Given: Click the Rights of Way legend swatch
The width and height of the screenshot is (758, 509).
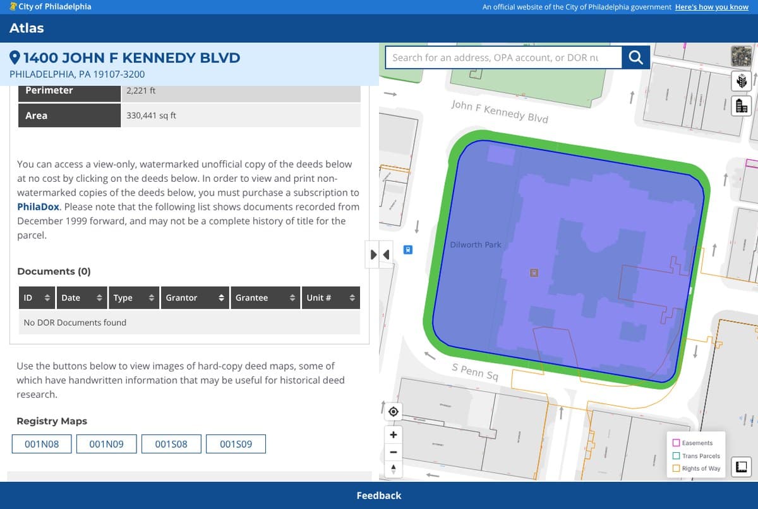Looking at the screenshot, I should click(x=676, y=469).
